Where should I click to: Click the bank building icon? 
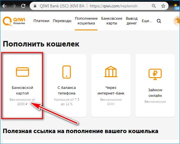(111, 72)
